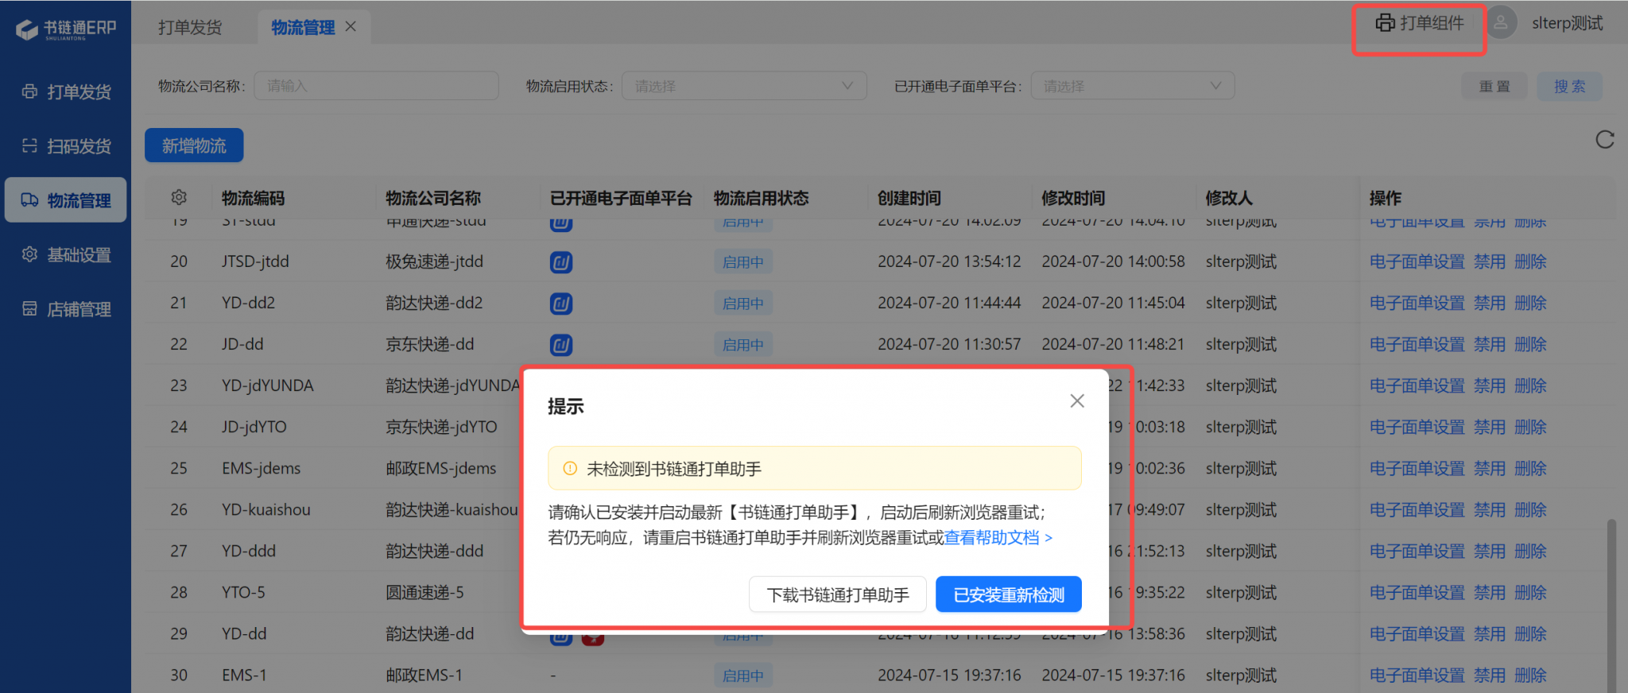Screen dimensions: 1628x693
Task: Click the 打单组件 printer icon
Action: [x=1385, y=23]
